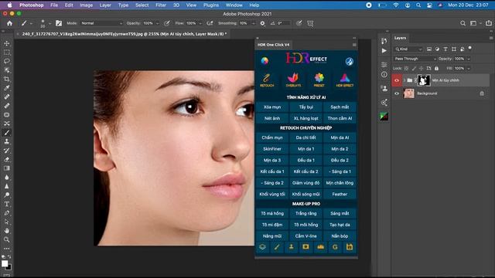
Task: Click the RETOUCH icon in HDR panel
Action: (267, 80)
